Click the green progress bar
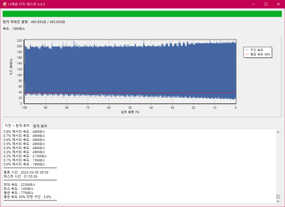This screenshot has height=207, width=285. pyautogui.click(x=142, y=14)
